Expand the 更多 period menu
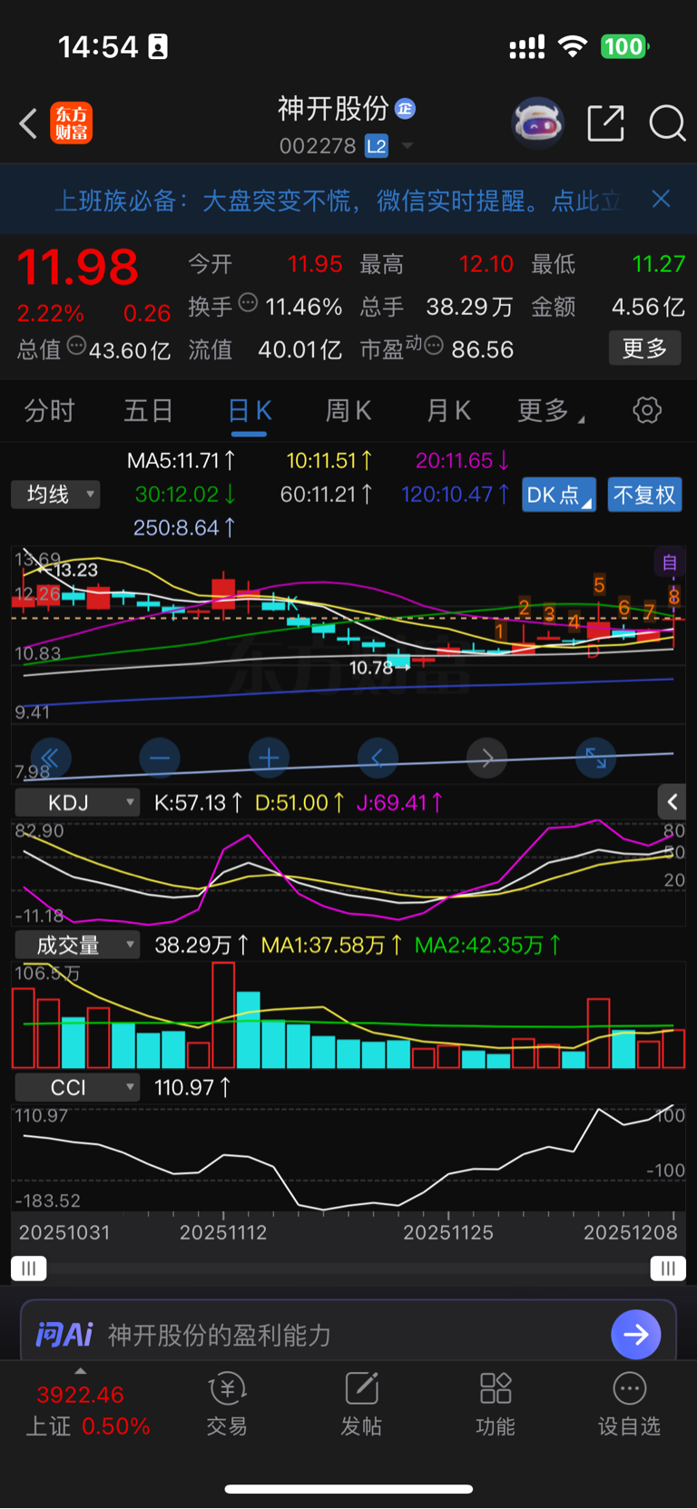 (x=550, y=411)
